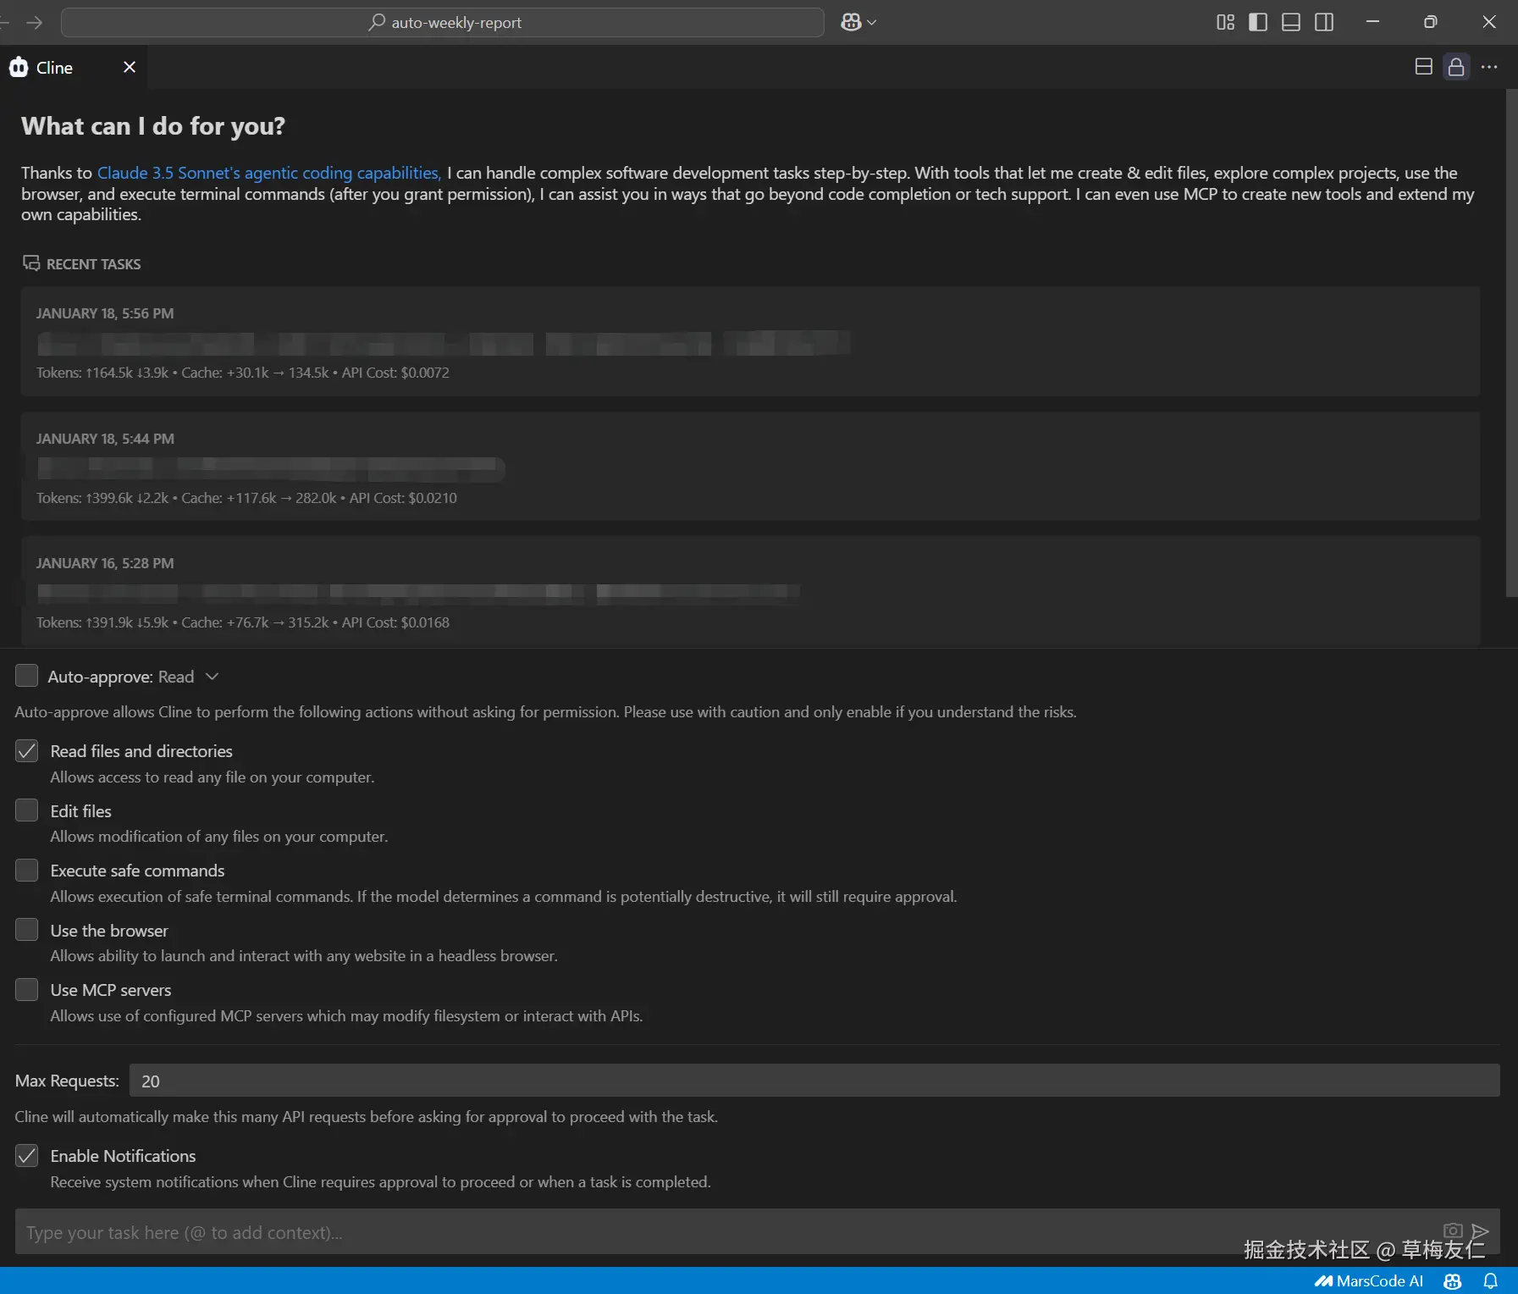Click MarsCode AI in status bar

(x=1369, y=1281)
